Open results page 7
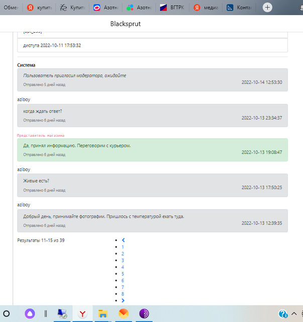Screen dimensions: 303x322 (x=123, y=287)
